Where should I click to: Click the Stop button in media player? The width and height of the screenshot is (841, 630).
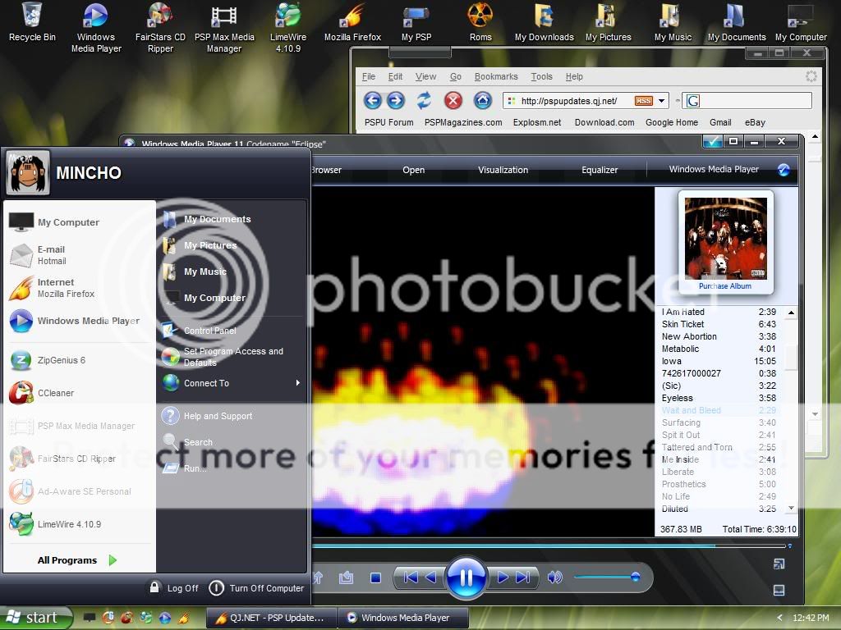click(375, 577)
